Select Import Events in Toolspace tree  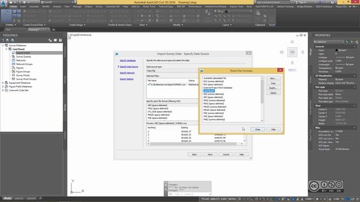click(22, 53)
